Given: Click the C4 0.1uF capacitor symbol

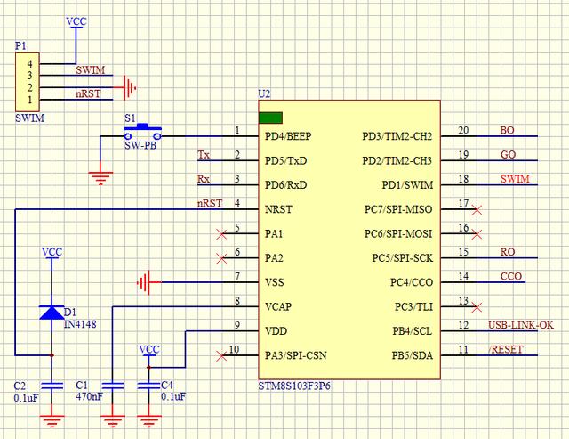Looking at the screenshot, I should point(148,385).
